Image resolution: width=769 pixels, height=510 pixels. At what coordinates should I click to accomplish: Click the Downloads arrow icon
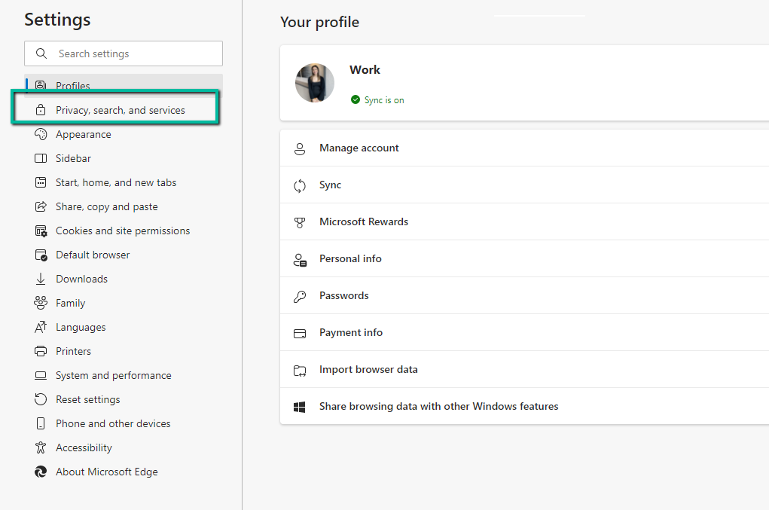[x=41, y=279]
